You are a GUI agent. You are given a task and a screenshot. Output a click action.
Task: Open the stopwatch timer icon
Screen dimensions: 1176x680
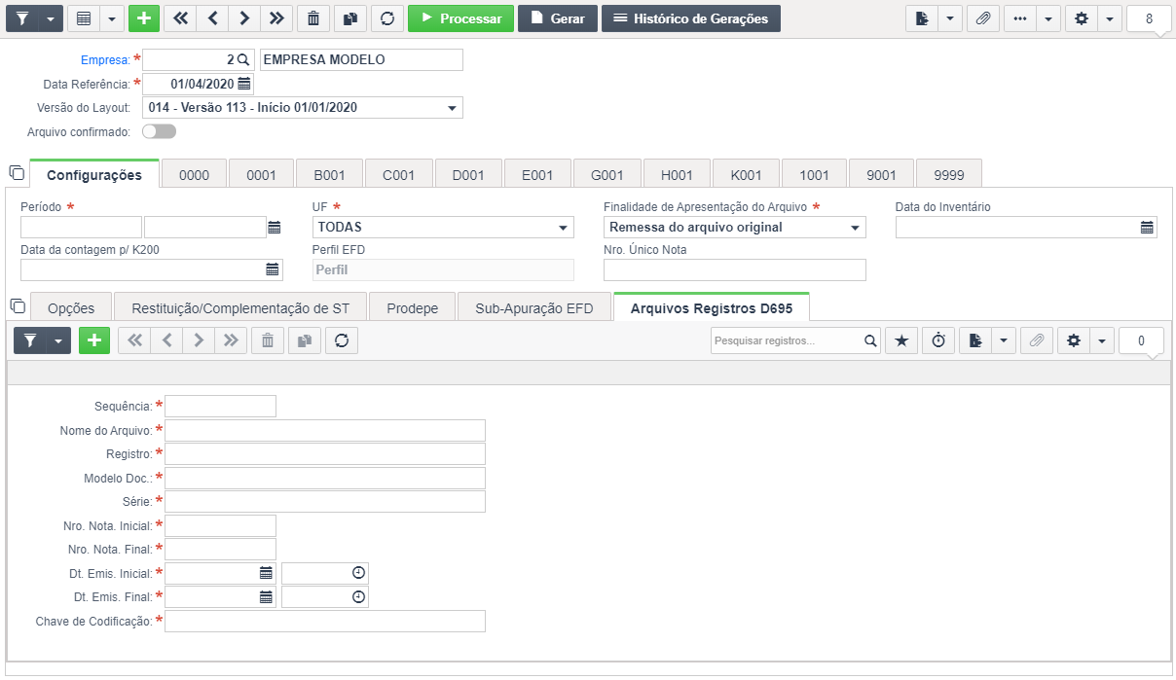coord(938,340)
